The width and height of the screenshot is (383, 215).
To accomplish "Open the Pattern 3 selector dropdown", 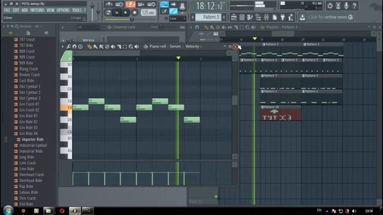I will 208,17.
